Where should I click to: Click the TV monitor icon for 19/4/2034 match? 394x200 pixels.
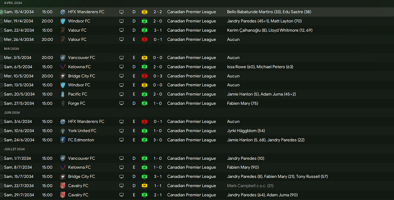tap(122, 21)
